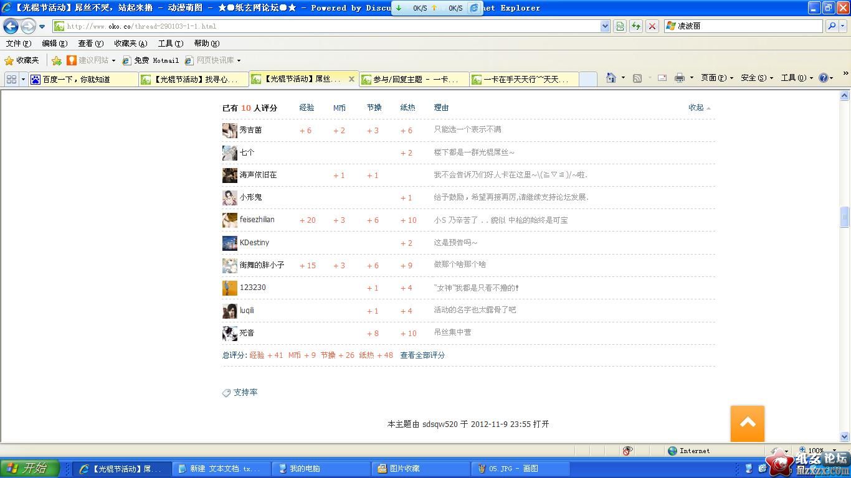This screenshot has width=851, height=478.
Task: Open the Quick Tabs grid icon
Action: click(11, 79)
